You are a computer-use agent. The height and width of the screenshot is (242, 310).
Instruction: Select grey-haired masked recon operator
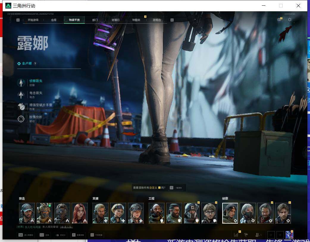(x=248, y=213)
